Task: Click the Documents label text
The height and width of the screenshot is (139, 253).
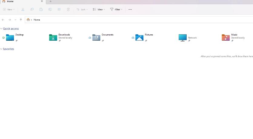Action: [108, 35]
